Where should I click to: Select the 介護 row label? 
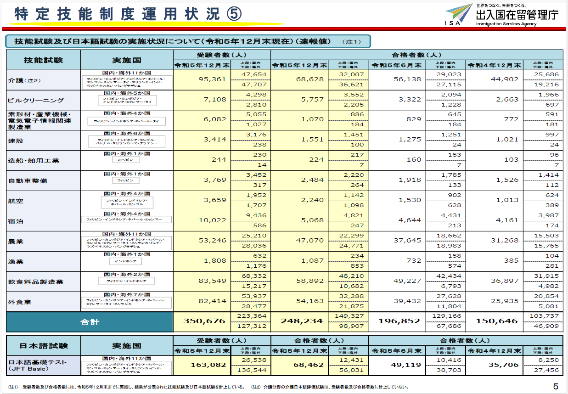tap(24, 80)
